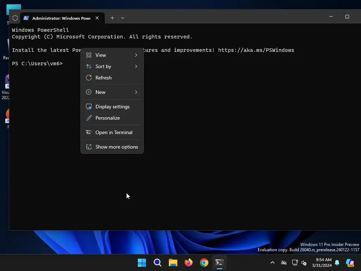Choose Refresh from the context menu
This screenshot has width=361, height=271.
tap(112, 78)
